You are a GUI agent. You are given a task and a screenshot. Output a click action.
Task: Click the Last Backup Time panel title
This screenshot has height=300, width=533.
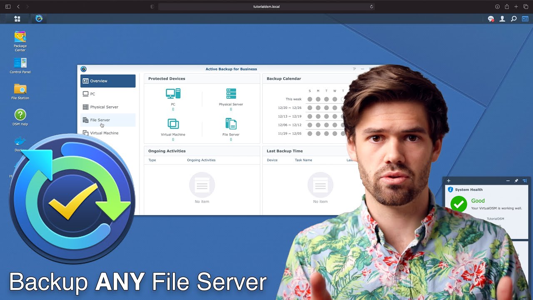[x=285, y=151]
